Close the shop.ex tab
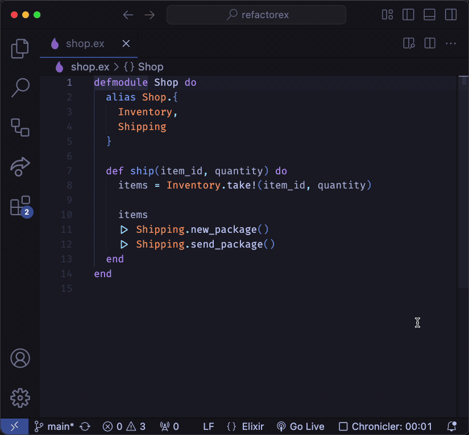The image size is (469, 435). point(126,44)
